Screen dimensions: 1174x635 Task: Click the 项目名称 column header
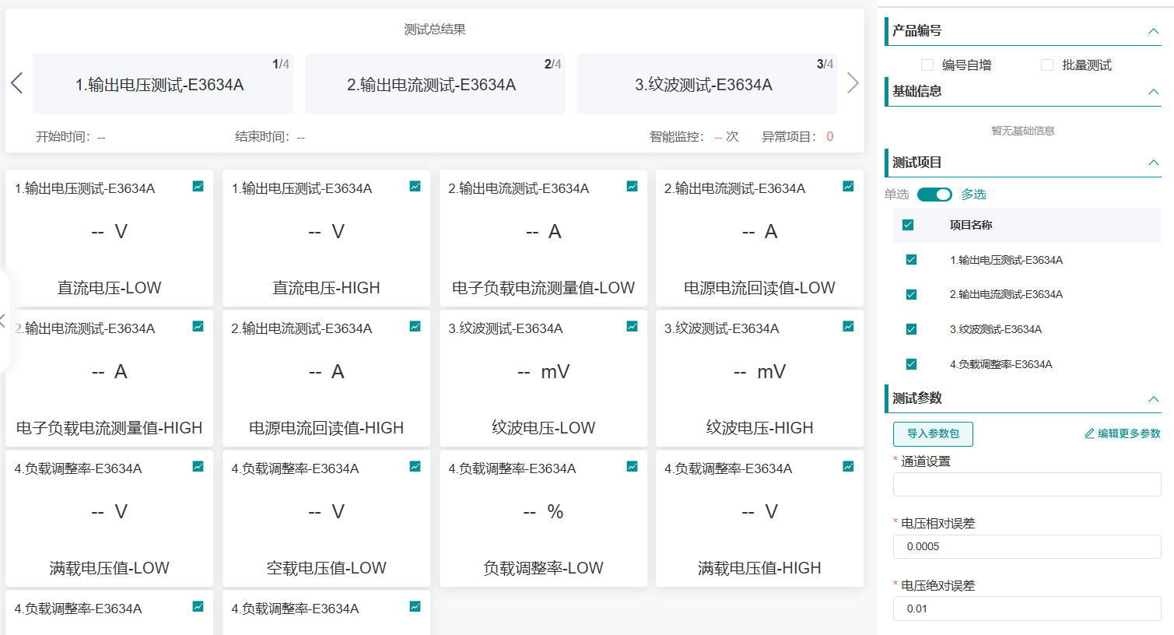[x=971, y=225]
